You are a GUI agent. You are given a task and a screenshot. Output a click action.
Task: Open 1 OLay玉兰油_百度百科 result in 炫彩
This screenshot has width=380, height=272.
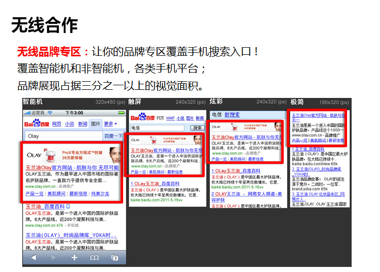[236, 171]
